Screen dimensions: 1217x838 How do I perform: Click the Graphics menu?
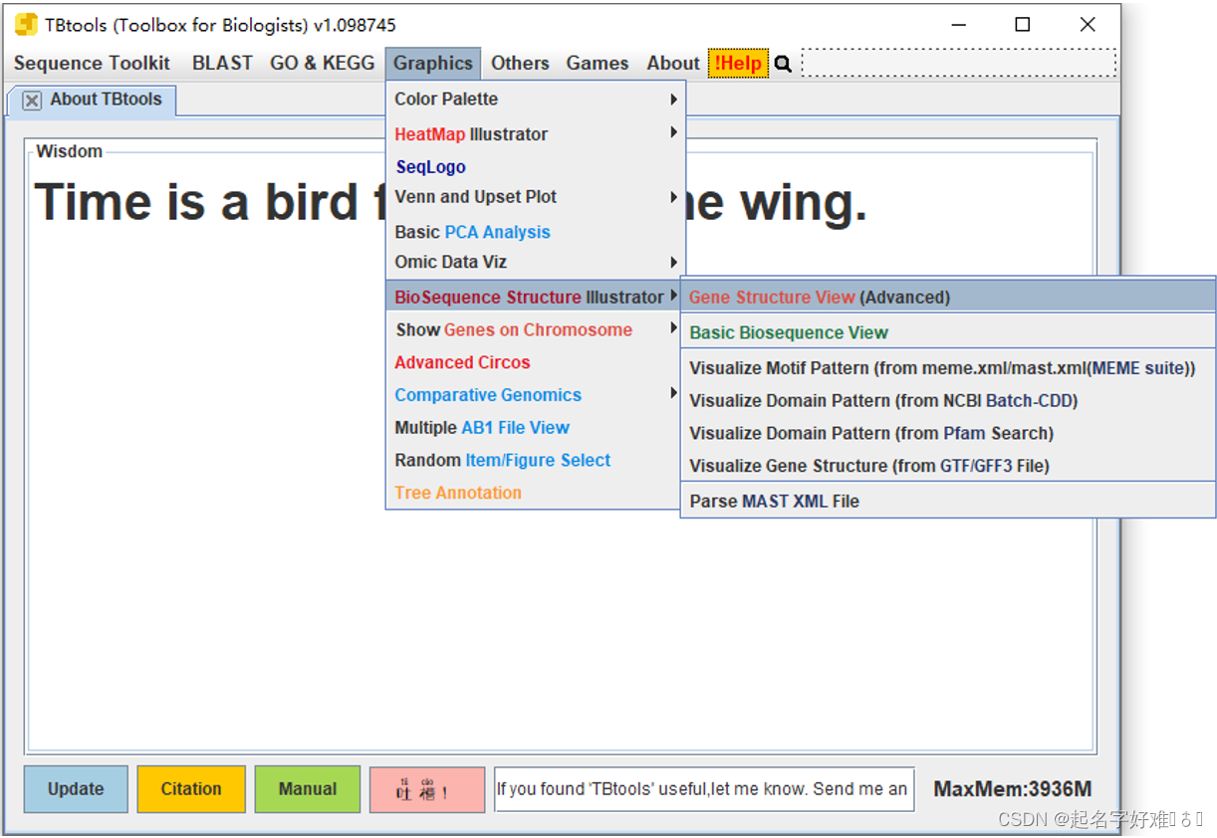(x=433, y=63)
